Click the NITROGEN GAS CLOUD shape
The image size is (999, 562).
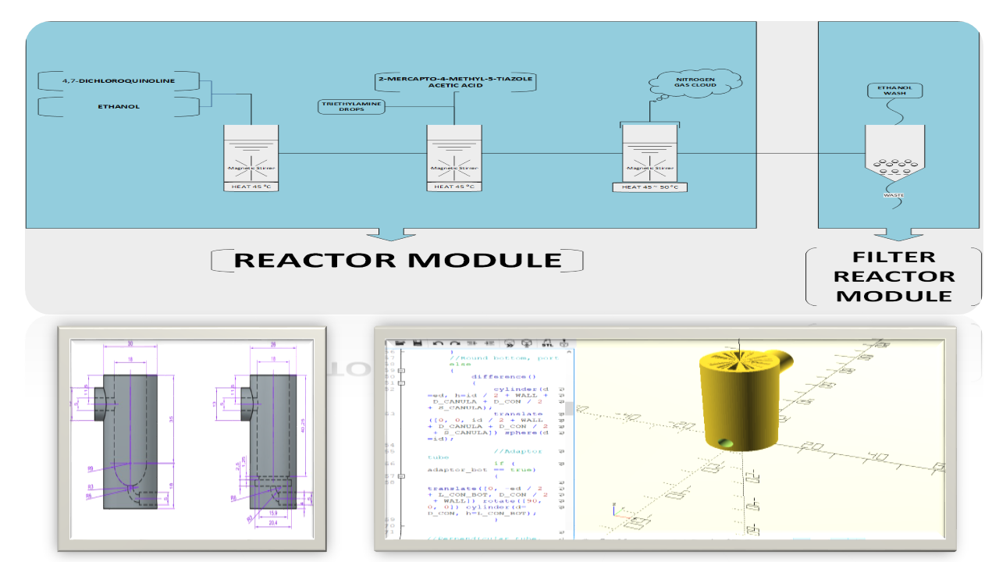(x=693, y=82)
